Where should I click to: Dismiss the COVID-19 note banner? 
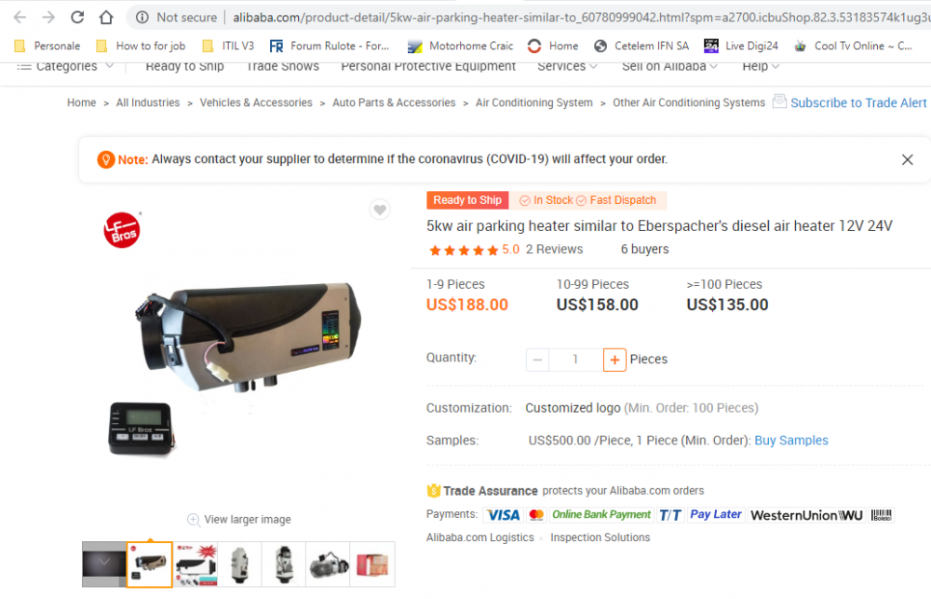coord(907,159)
